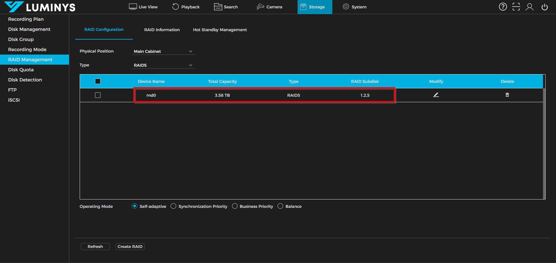The height and width of the screenshot is (263, 556).
Task: Click the fullscreen frame icon
Action: 516,7
